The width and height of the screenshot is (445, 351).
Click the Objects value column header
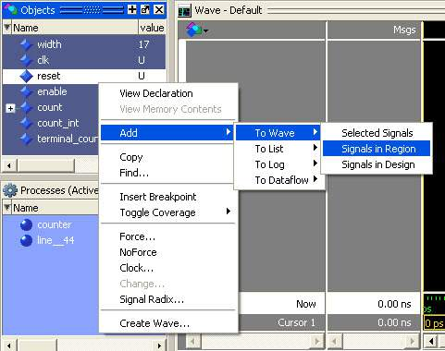tap(152, 28)
